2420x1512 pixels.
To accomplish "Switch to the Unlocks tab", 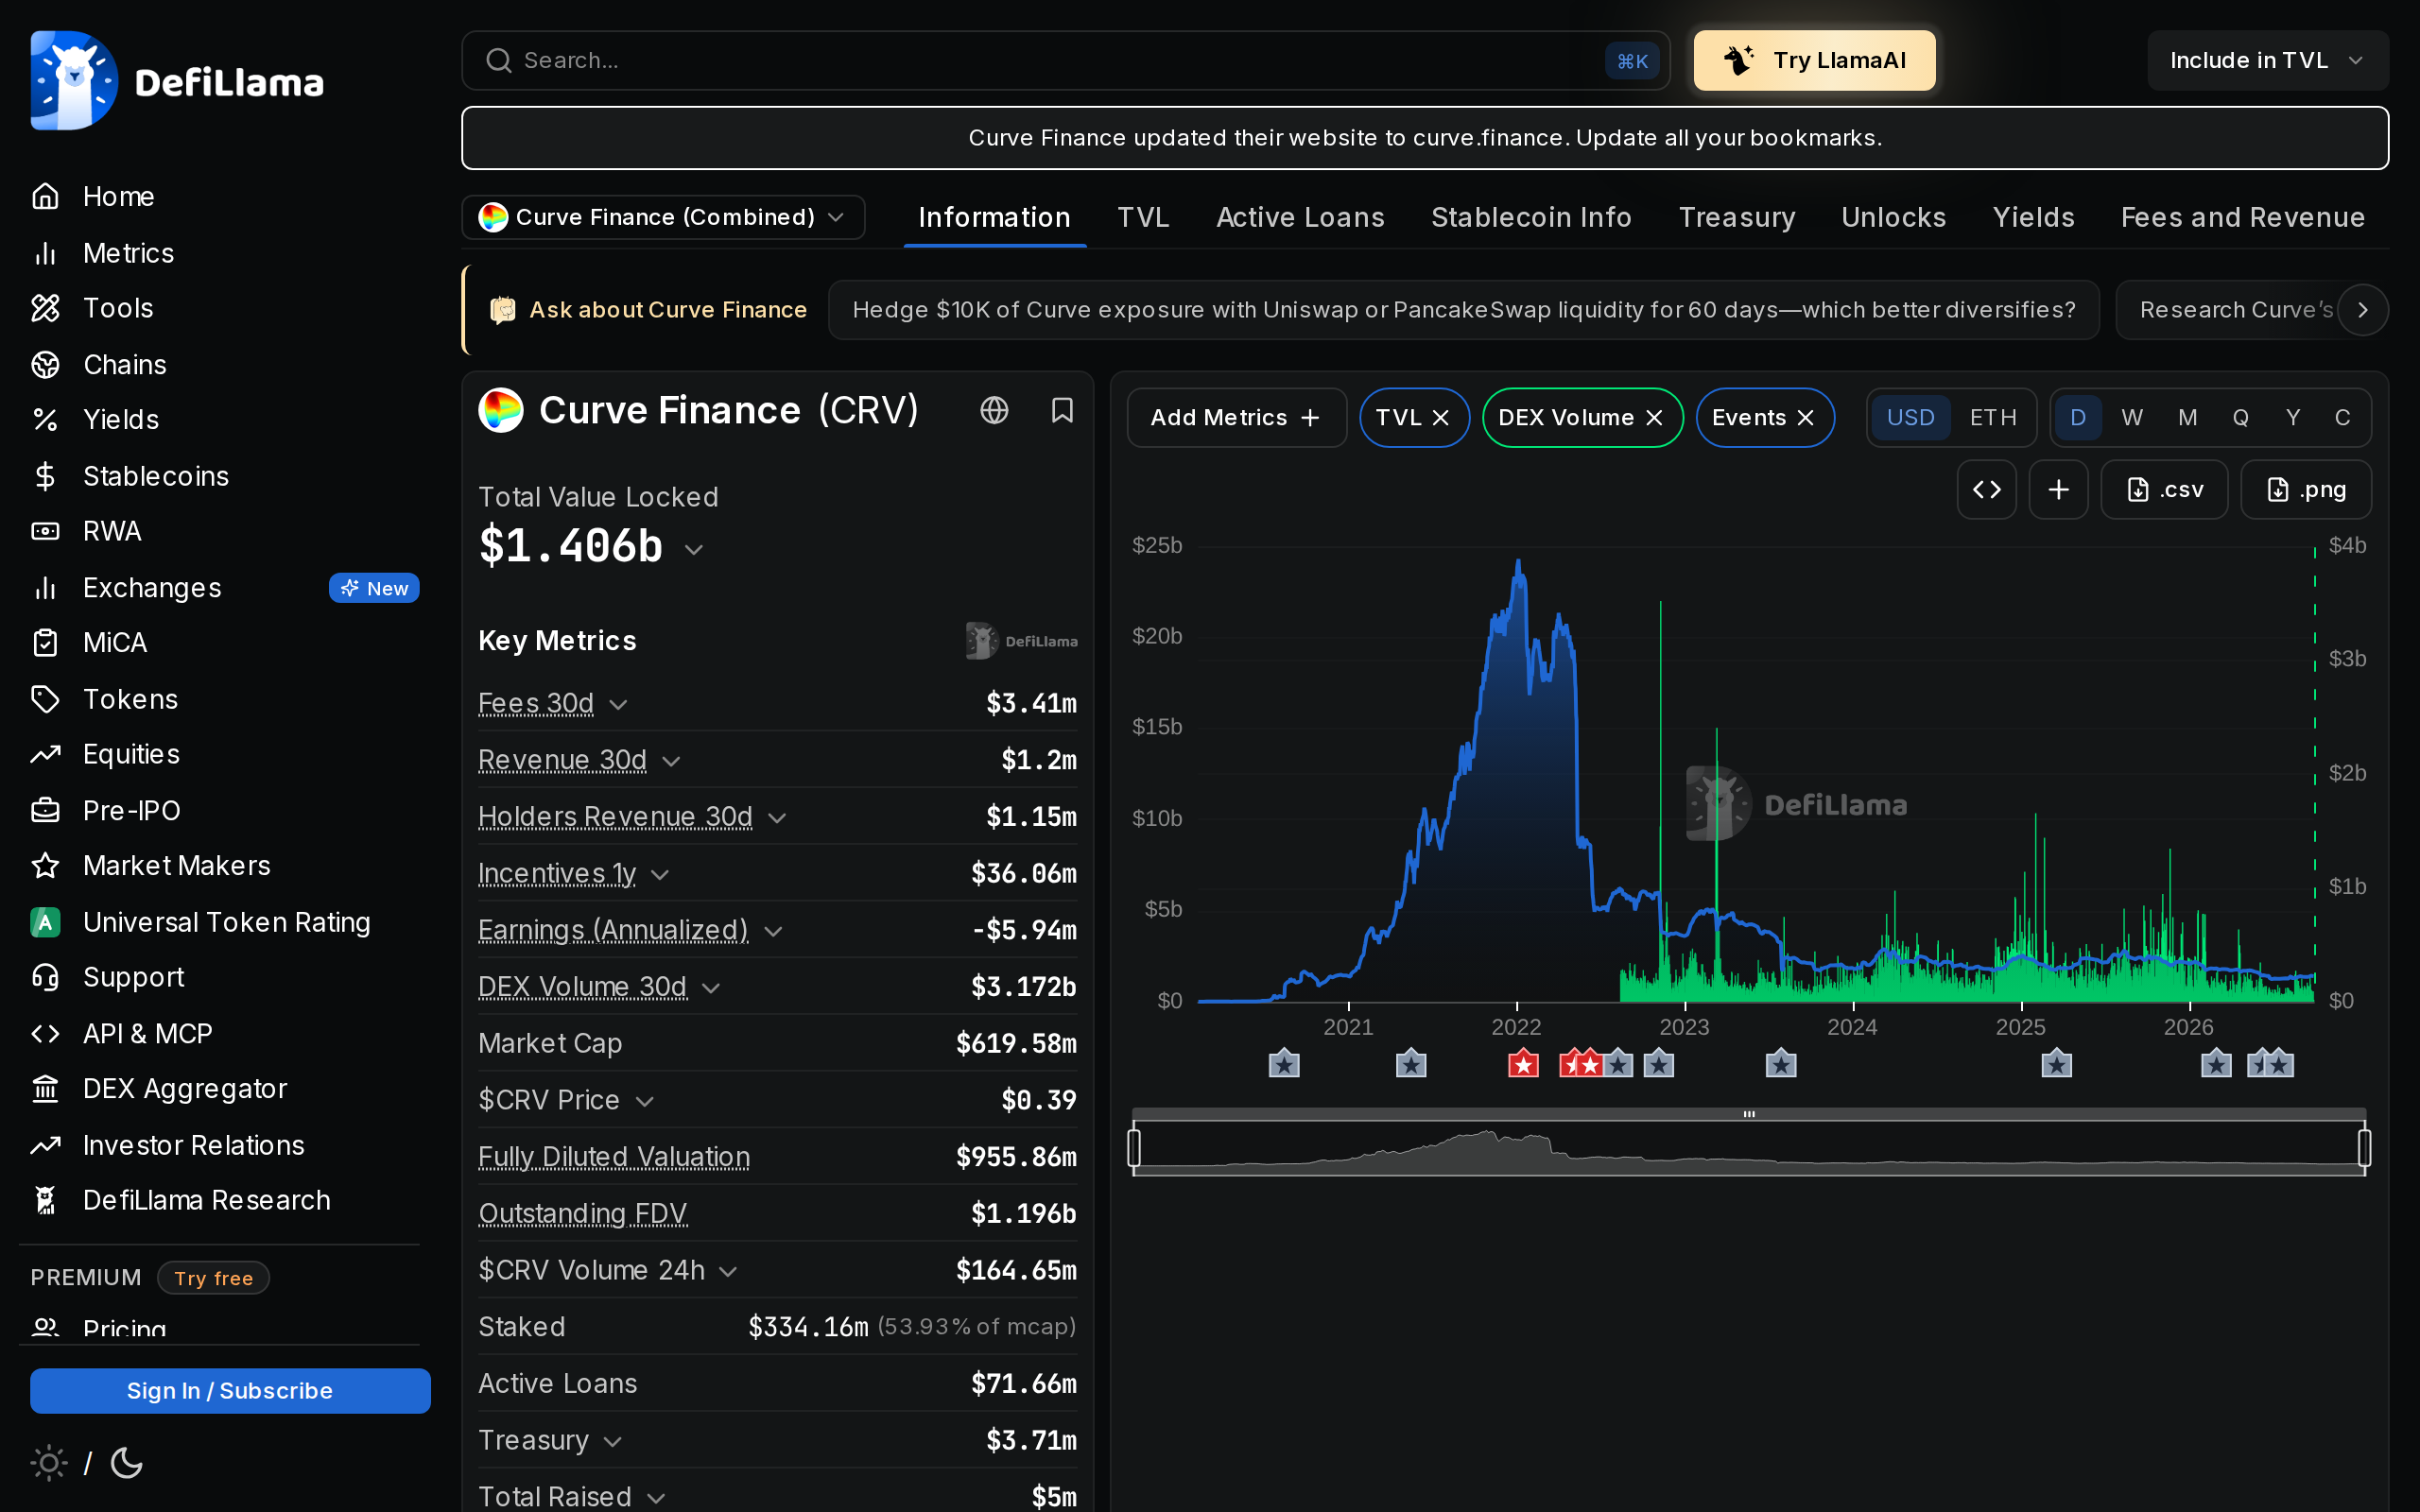I will [1893, 217].
